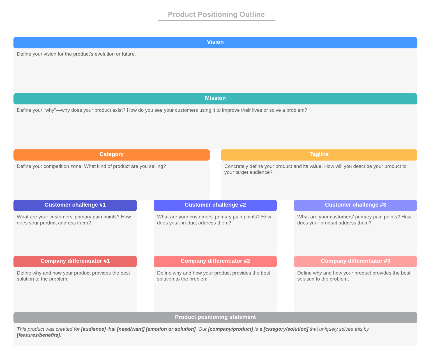Select the Company differentiator #3 header
The image size is (433, 359).
point(355,261)
